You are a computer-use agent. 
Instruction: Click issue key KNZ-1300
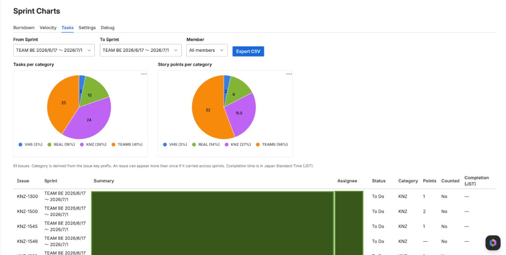(28, 196)
